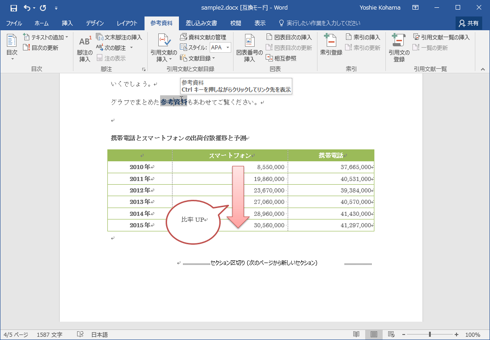Follow the 参考資料 hyperlink in the document
Image resolution: width=490 pixels, height=340 pixels.
(174, 102)
